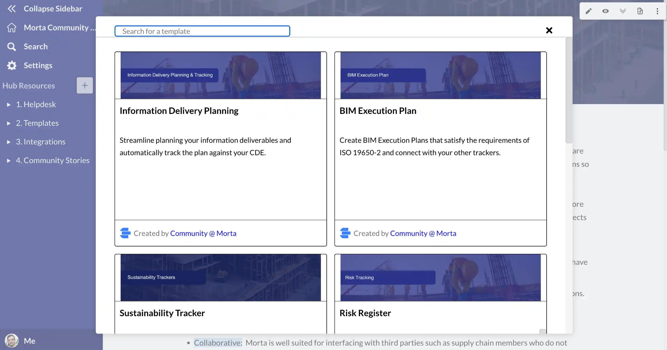Screen dimensions: 667x350
Task: Close the template picker dialog
Action: click(549, 30)
